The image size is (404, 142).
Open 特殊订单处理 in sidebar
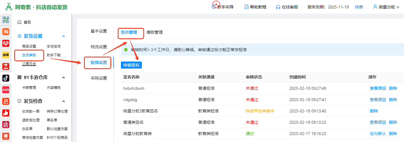point(57,111)
